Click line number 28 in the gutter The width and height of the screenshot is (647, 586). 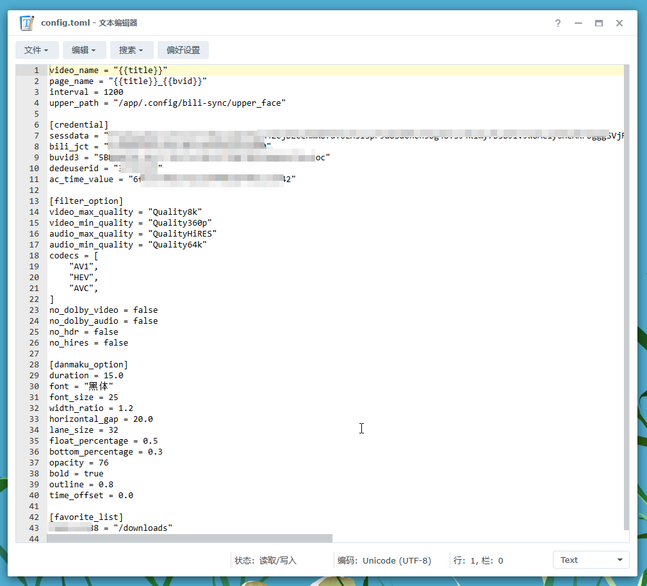point(34,365)
